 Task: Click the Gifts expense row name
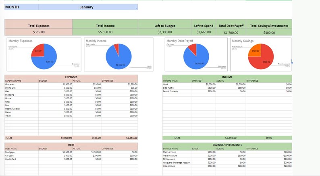click(21, 101)
